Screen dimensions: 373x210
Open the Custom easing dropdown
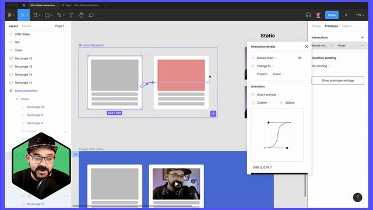click(263, 103)
